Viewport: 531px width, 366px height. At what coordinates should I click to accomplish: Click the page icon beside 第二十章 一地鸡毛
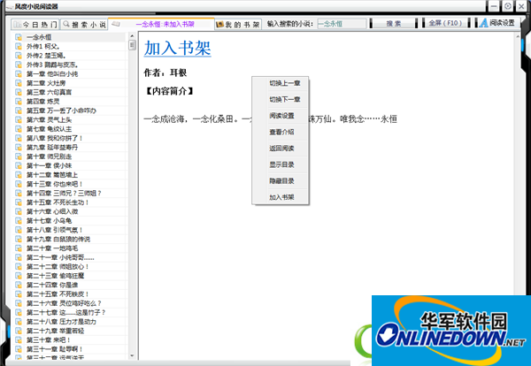click(19, 248)
